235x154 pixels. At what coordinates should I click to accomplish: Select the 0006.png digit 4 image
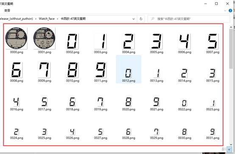tap(185, 41)
